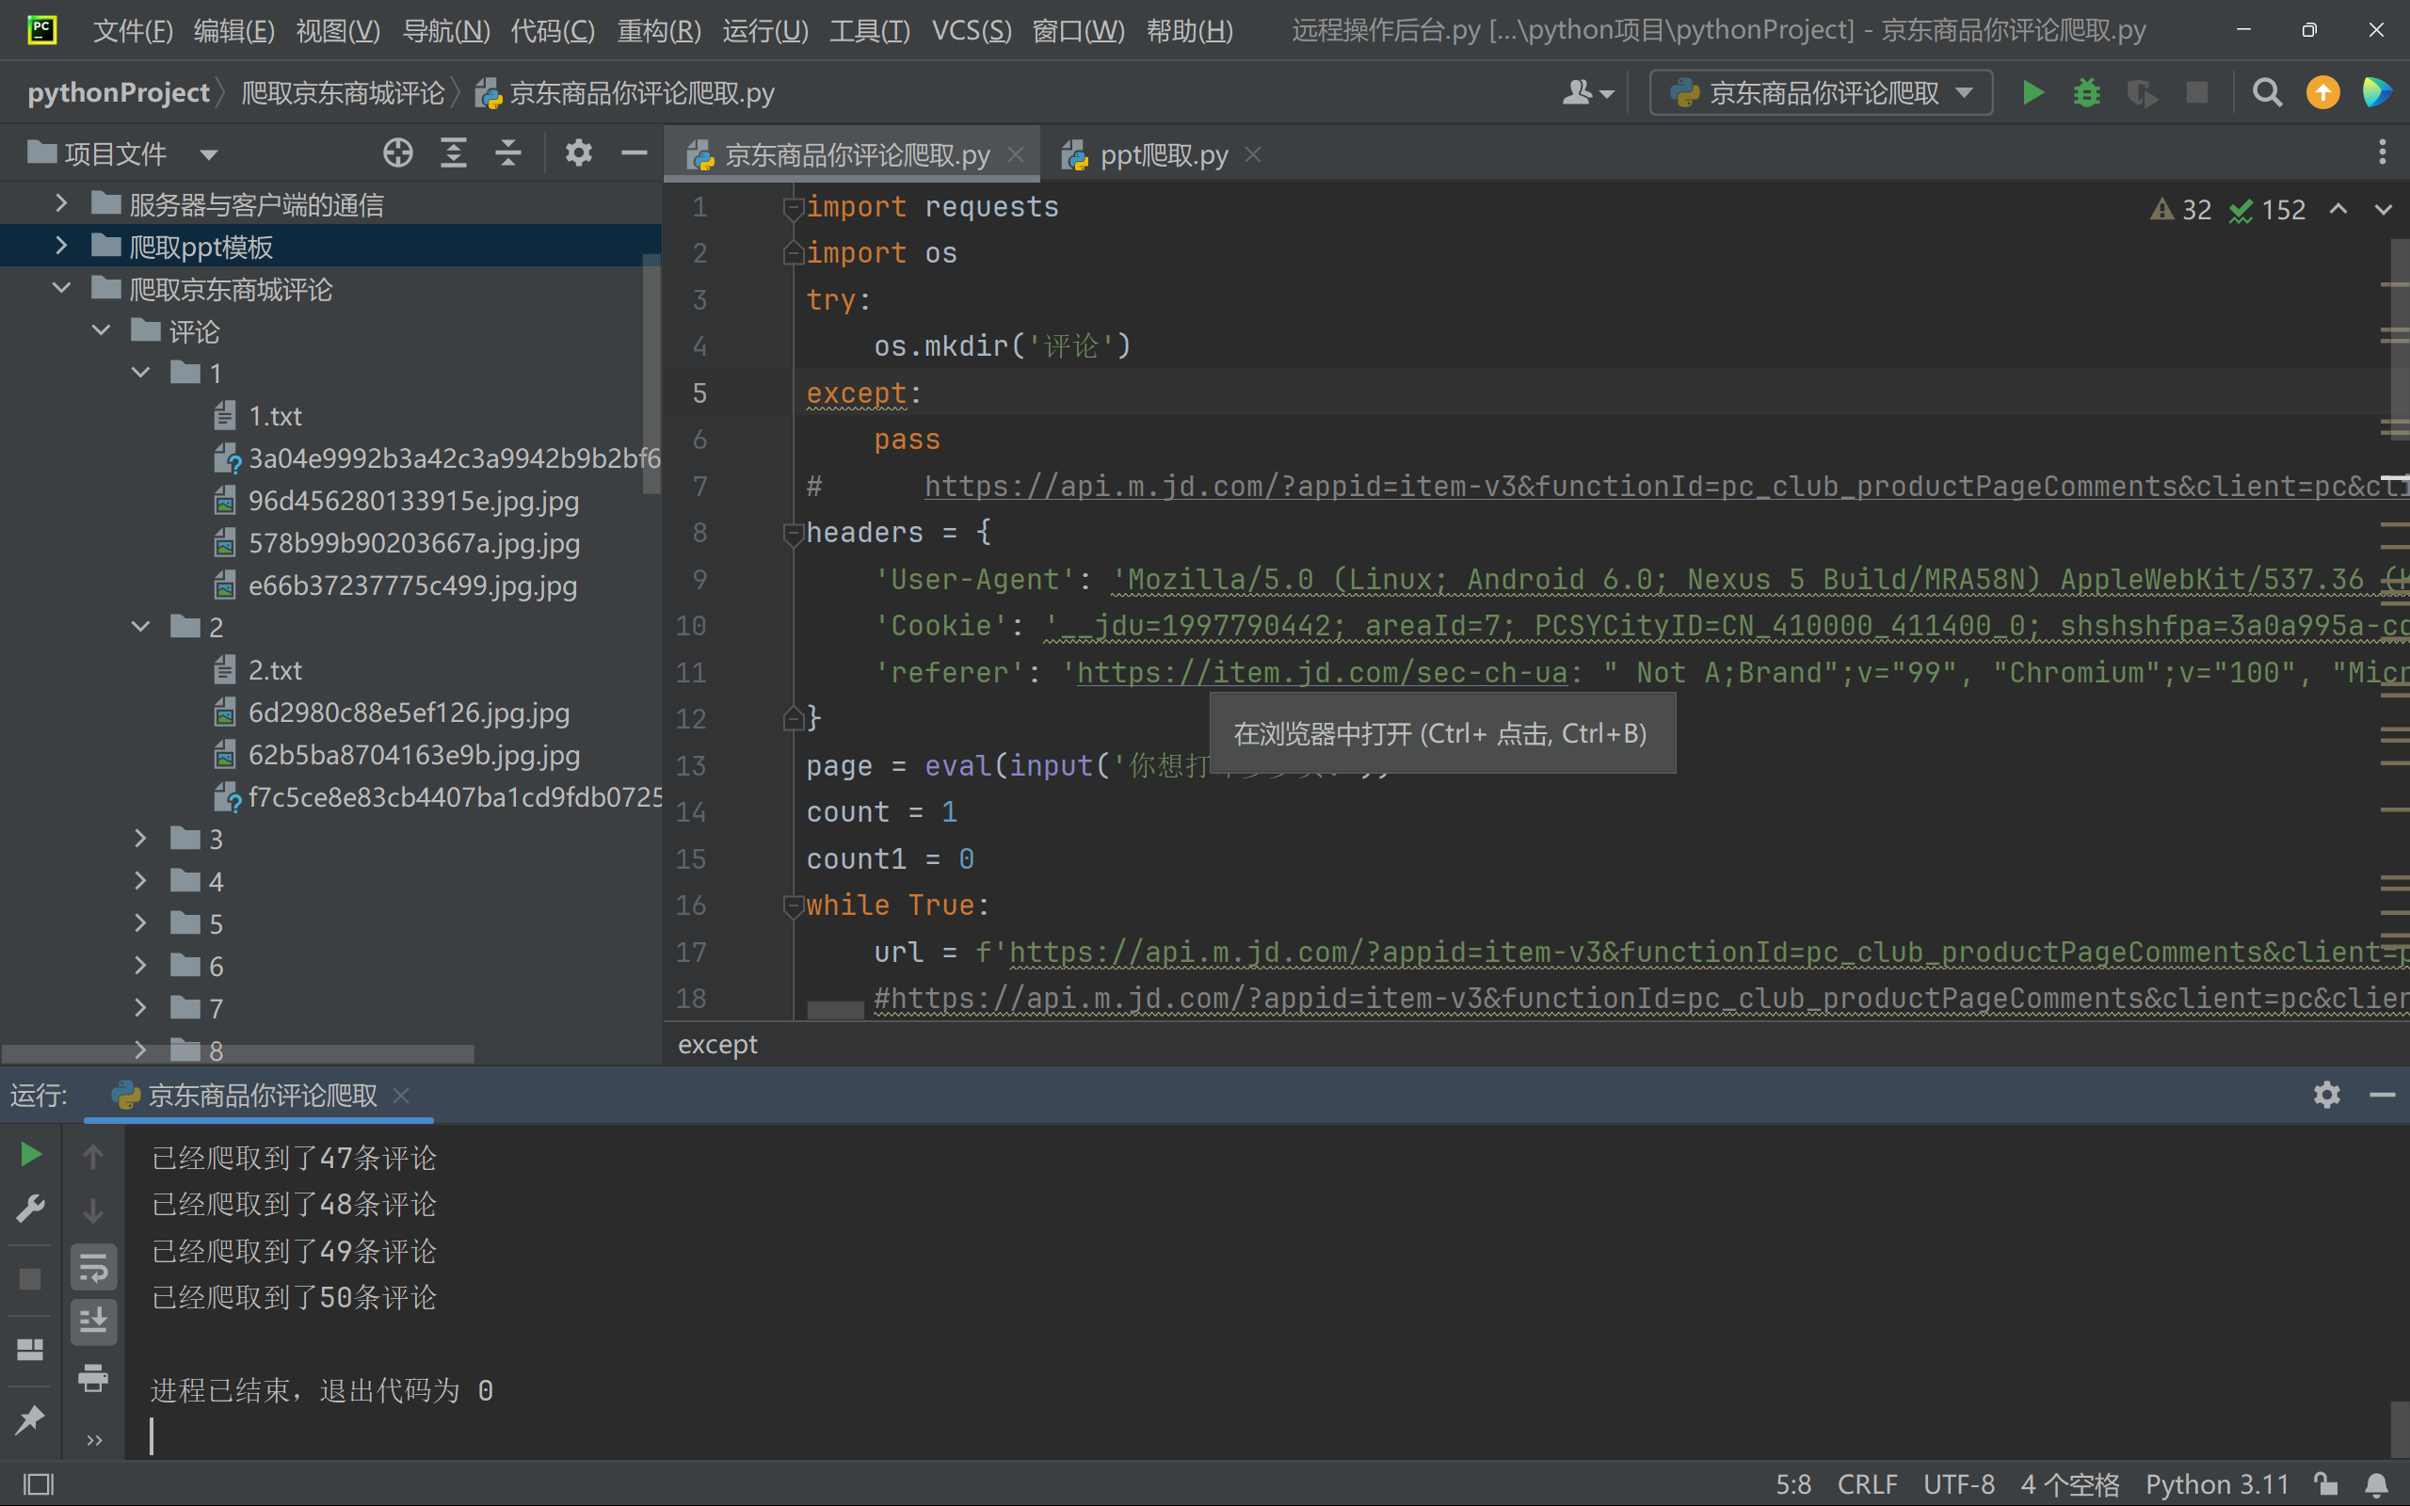This screenshot has height=1506, width=2410.
Task: Go to previous highlighted error arrow
Action: (2338, 209)
